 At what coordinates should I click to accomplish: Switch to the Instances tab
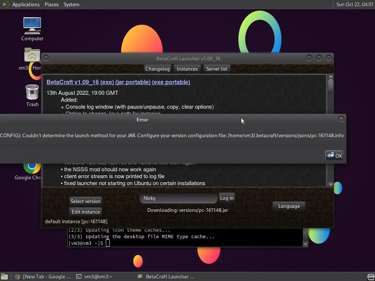click(187, 69)
